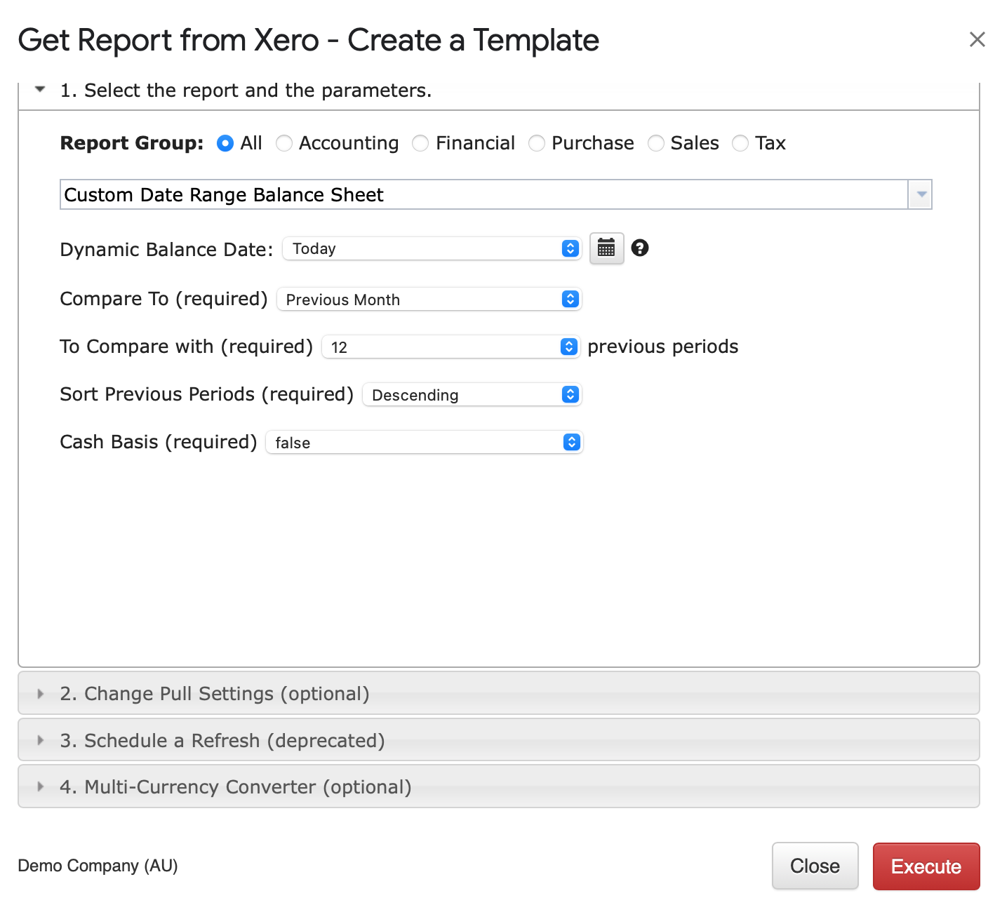The image size is (988, 898).
Task: Open the Dynamic Balance Date dropdown
Action: click(x=432, y=248)
